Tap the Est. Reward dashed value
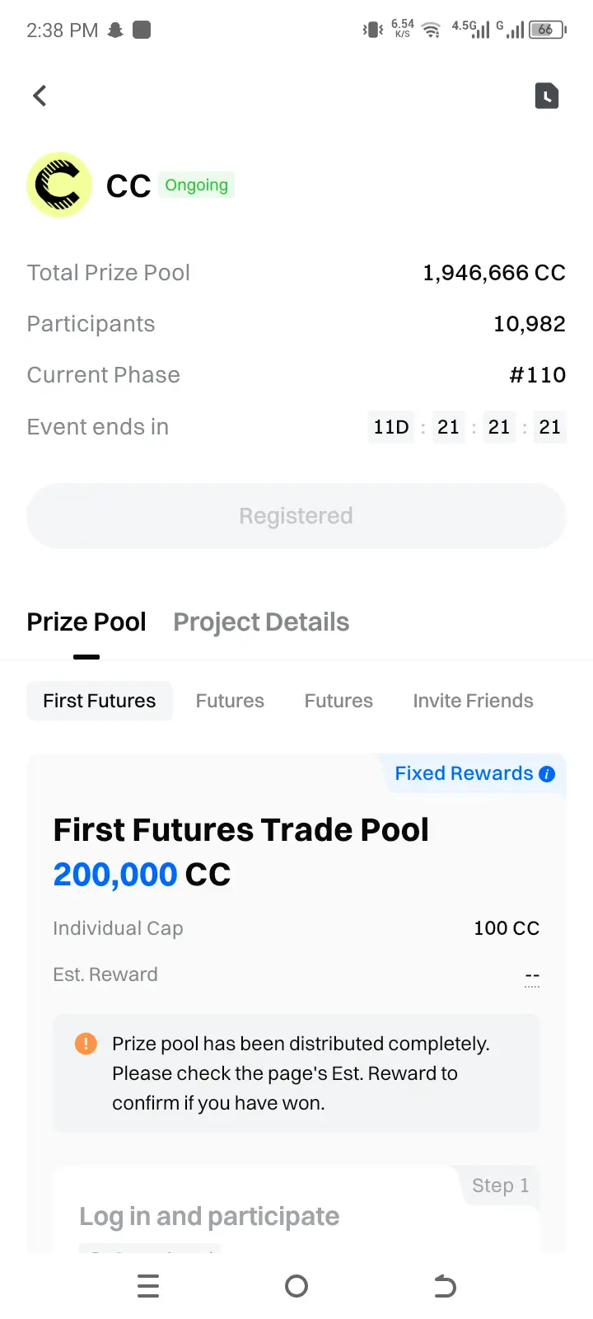Screen dimensions: 593x1319 (x=532, y=976)
